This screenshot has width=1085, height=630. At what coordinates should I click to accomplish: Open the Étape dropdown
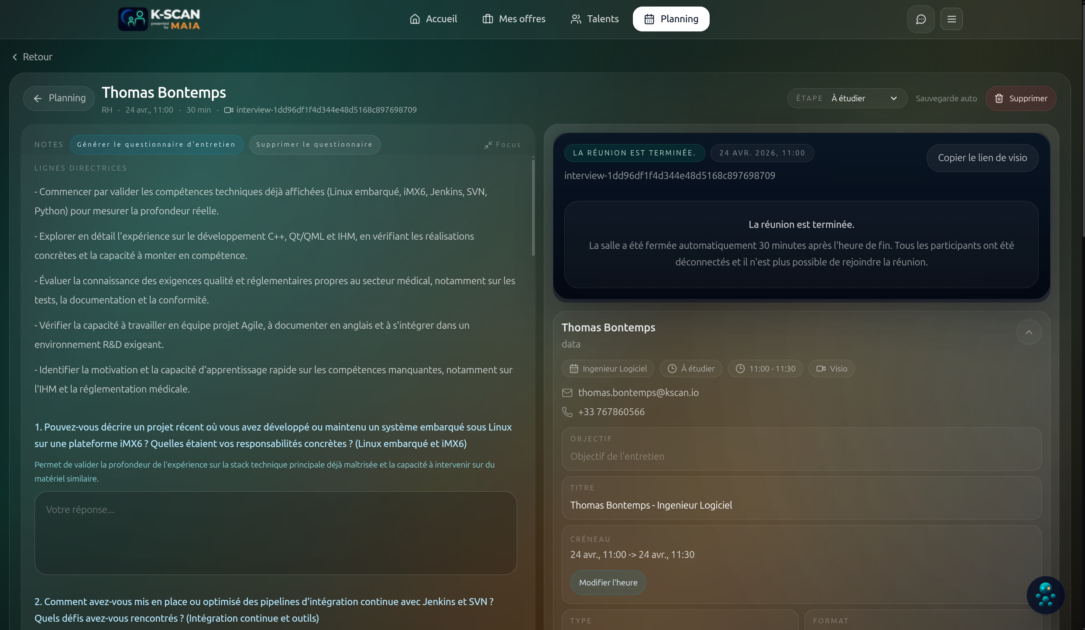point(847,99)
